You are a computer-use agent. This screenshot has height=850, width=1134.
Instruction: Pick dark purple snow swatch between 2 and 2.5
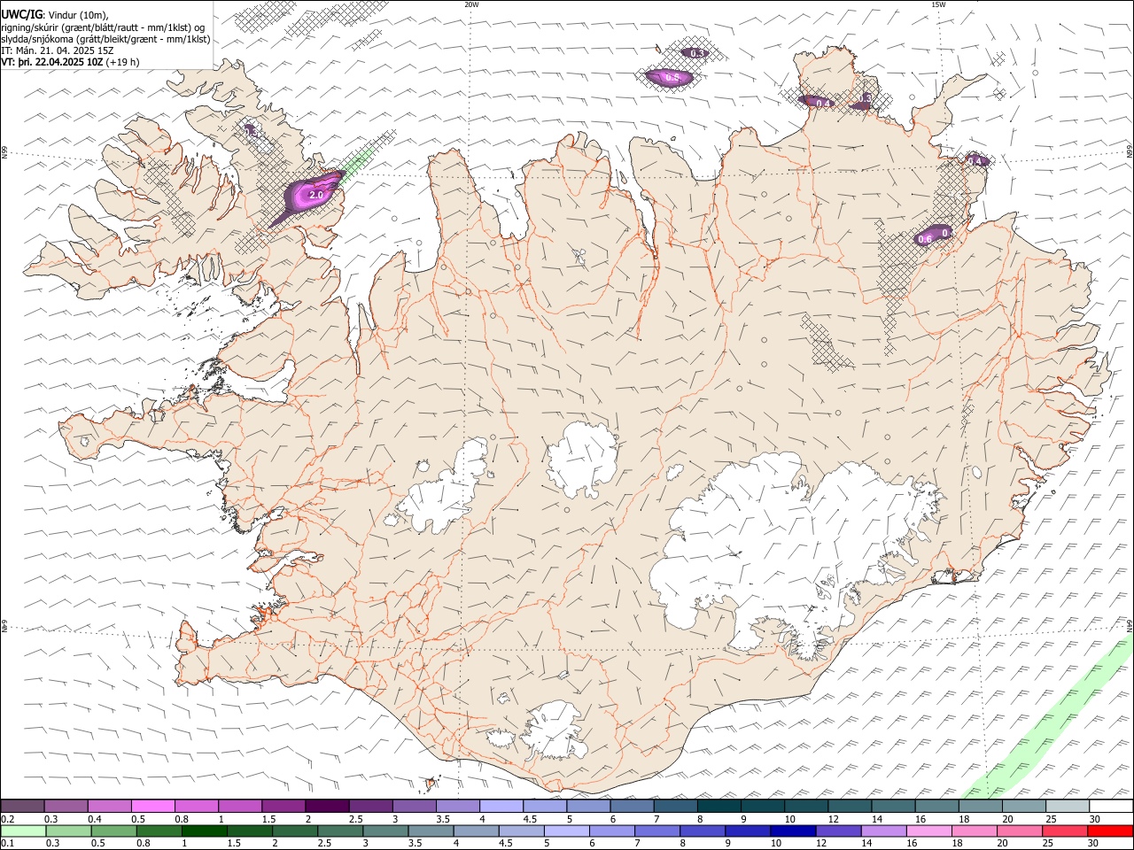pos(326,806)
